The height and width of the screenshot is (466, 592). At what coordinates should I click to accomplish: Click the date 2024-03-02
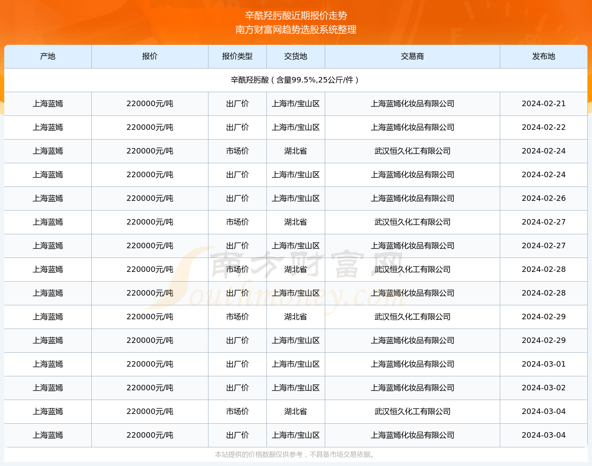point(543,388)
